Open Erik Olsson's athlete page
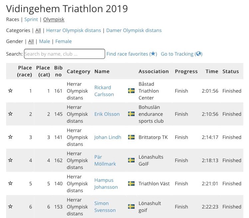The width and height of the screenshot is (249, 218). click(107, 114)
